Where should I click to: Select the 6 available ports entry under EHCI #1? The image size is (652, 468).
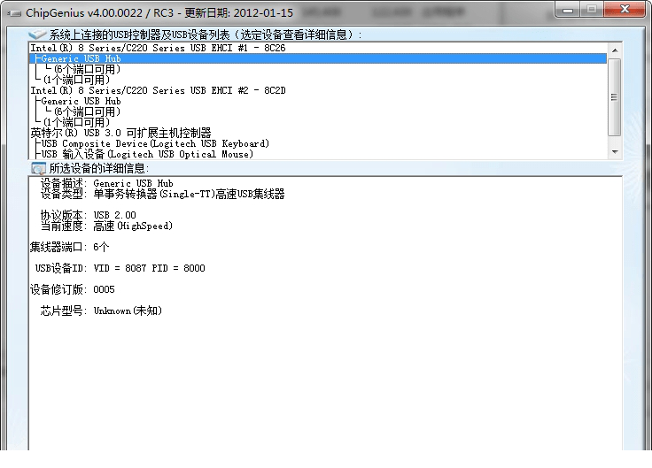pos(87,69)
